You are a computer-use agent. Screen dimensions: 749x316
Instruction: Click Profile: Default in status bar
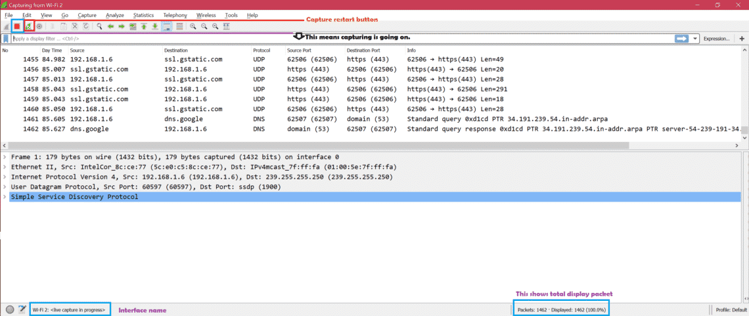tap(730, 310)
